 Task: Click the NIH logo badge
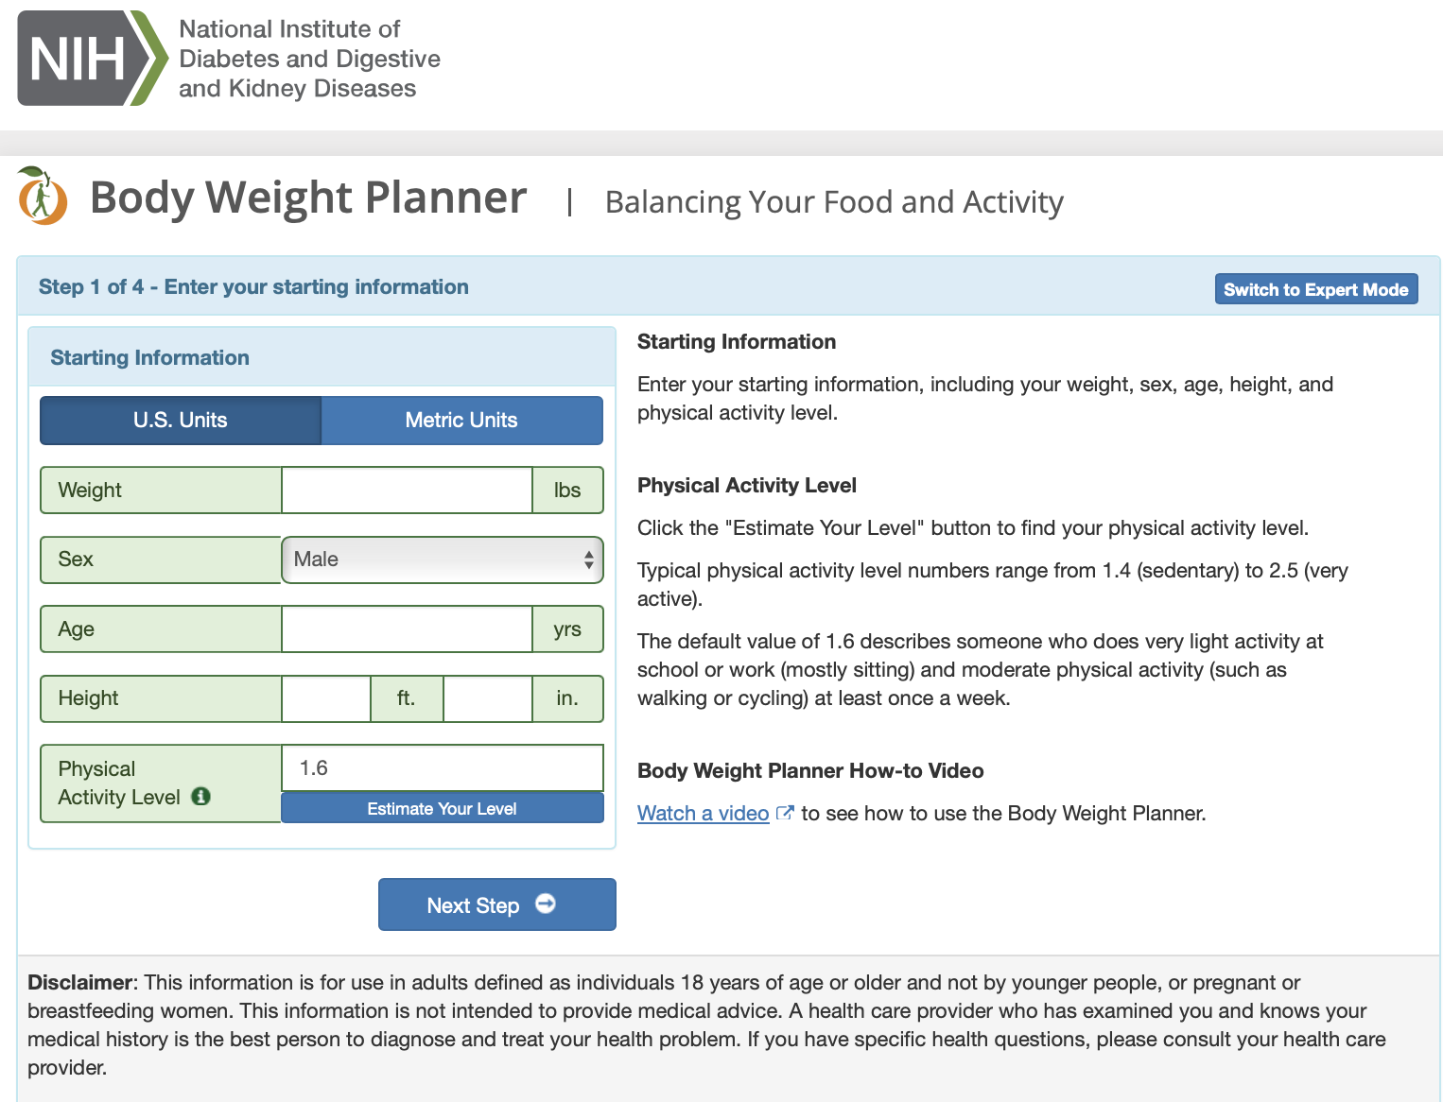click(x=92, y=59)
